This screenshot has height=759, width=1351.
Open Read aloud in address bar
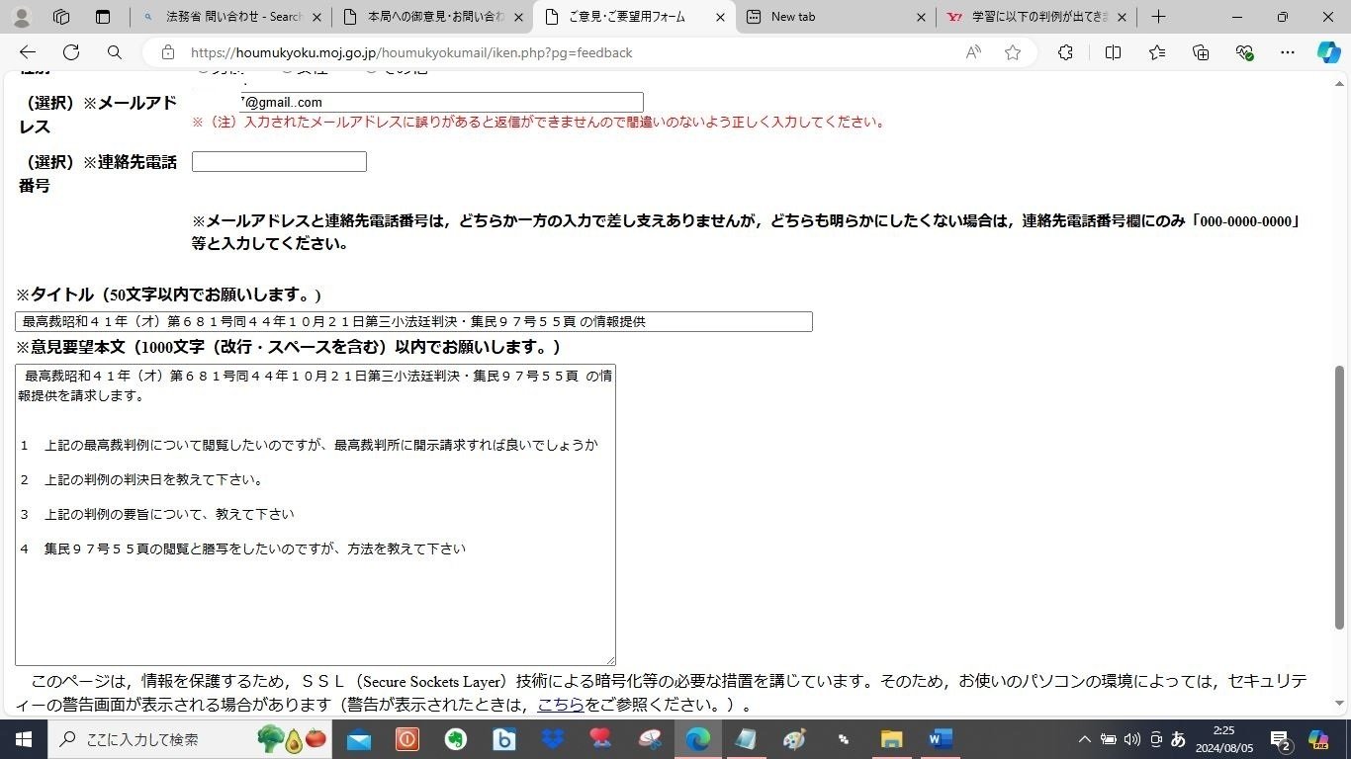point(973,52)
